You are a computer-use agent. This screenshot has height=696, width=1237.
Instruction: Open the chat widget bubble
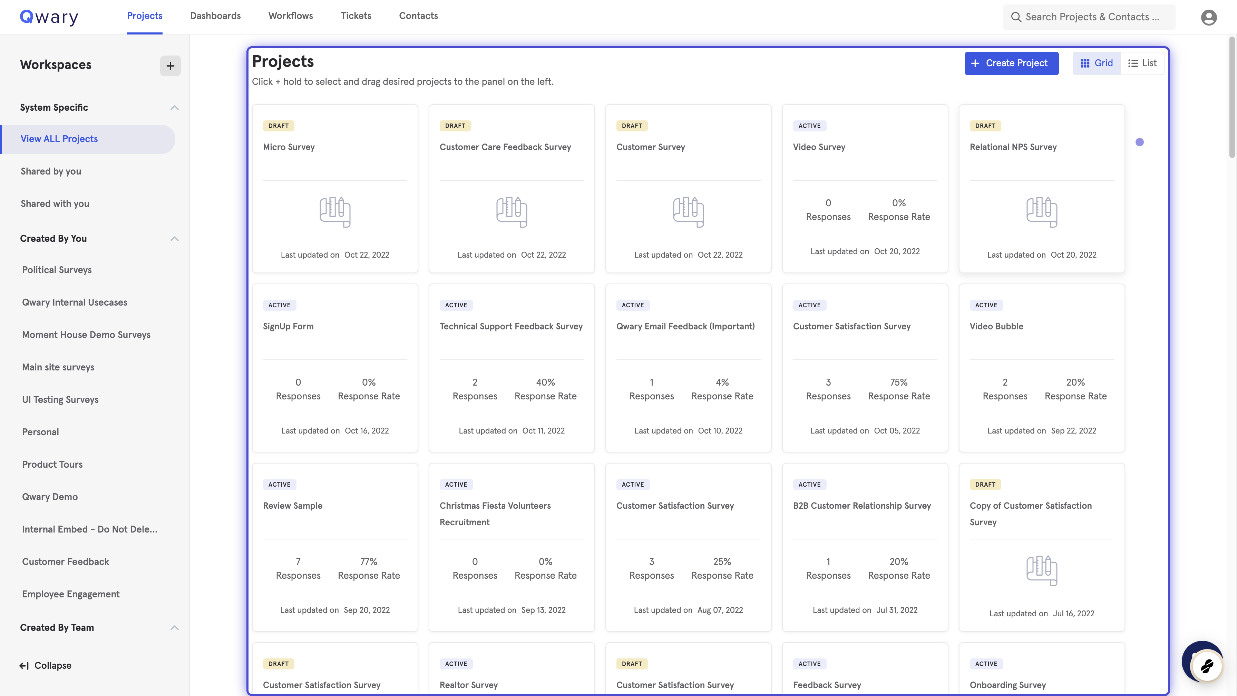[1207, 666]
